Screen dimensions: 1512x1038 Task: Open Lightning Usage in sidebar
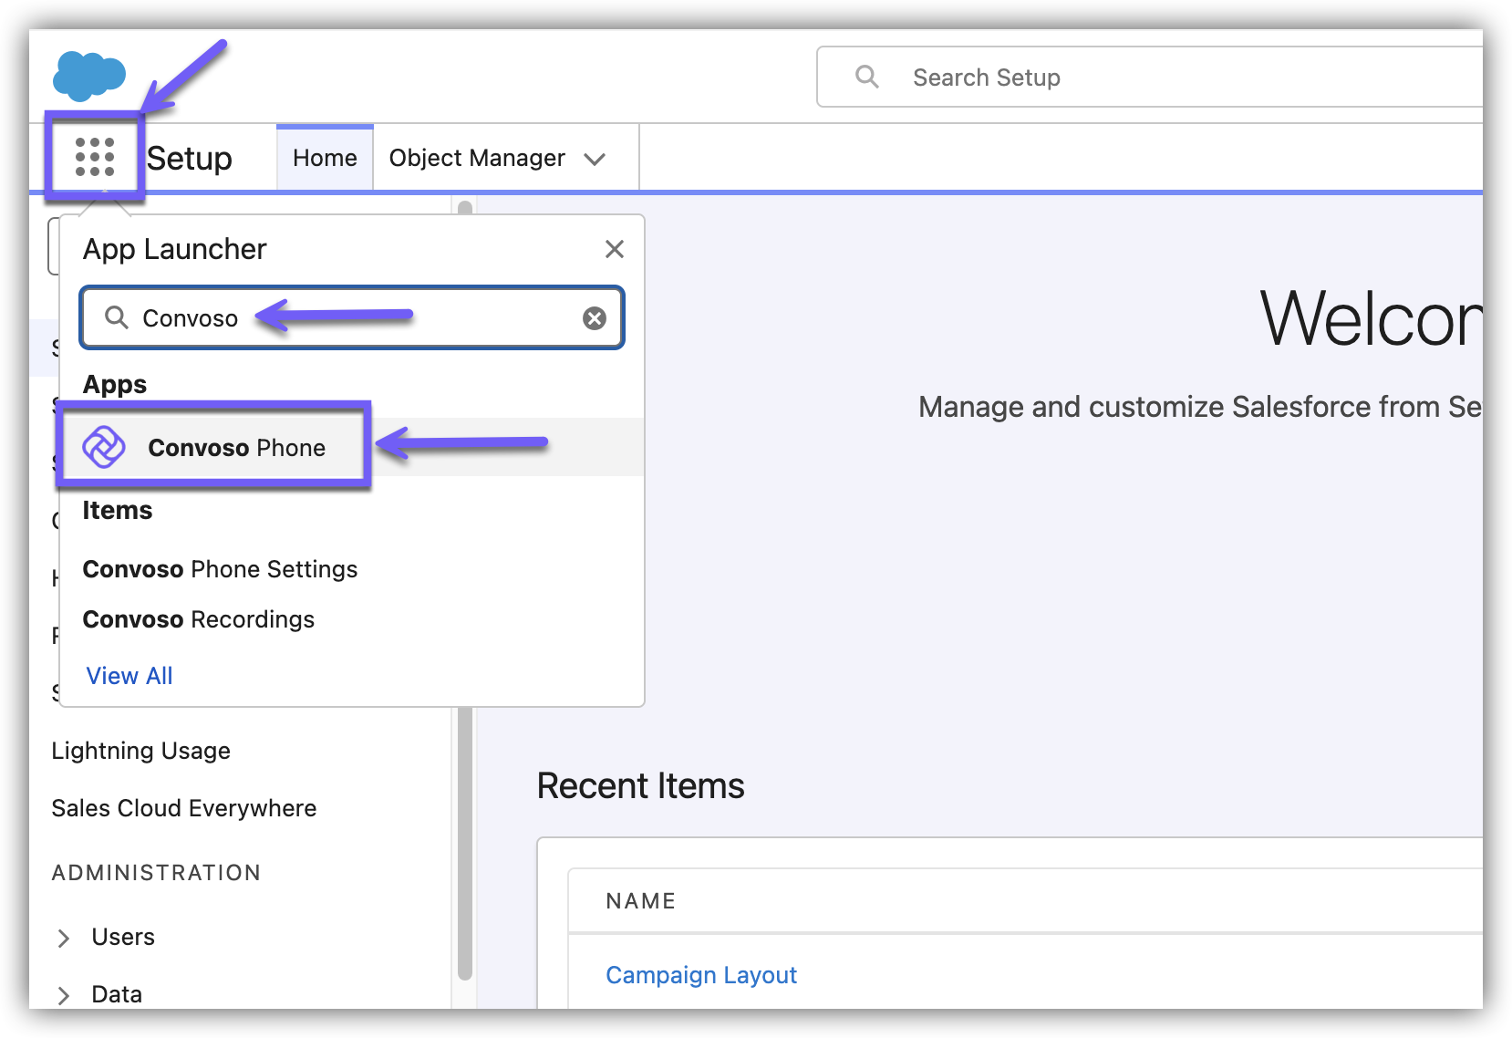[x=140, y=751]
